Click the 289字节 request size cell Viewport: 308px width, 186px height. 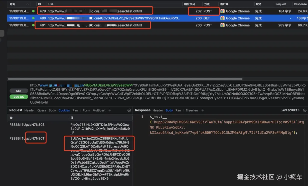pyautogui.click(x=285, y=25)
